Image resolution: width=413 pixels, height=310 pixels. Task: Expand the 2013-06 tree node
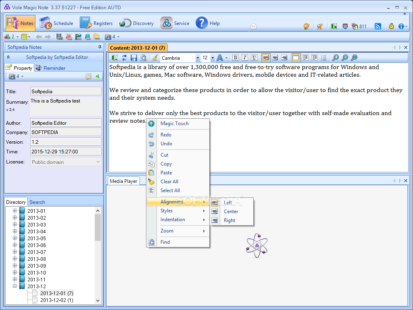click(15, 245)
